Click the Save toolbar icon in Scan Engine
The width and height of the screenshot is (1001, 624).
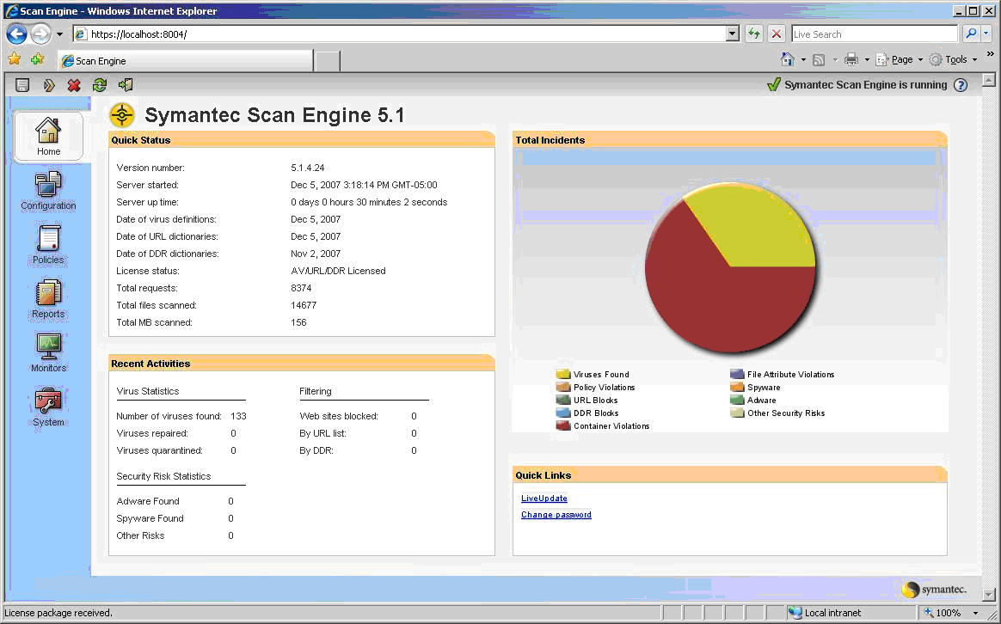click(22, 85)
